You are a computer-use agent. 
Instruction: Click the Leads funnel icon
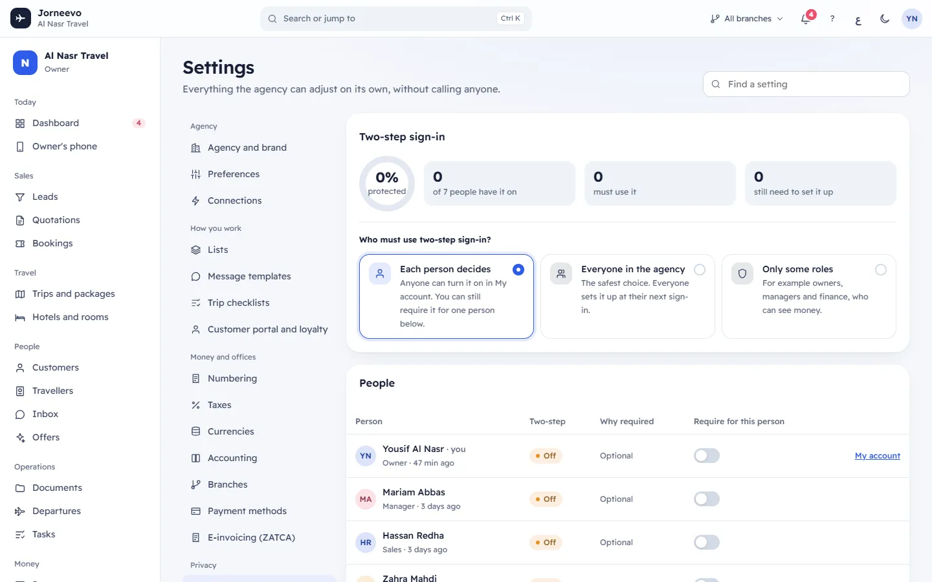click(x=20, y=197)
